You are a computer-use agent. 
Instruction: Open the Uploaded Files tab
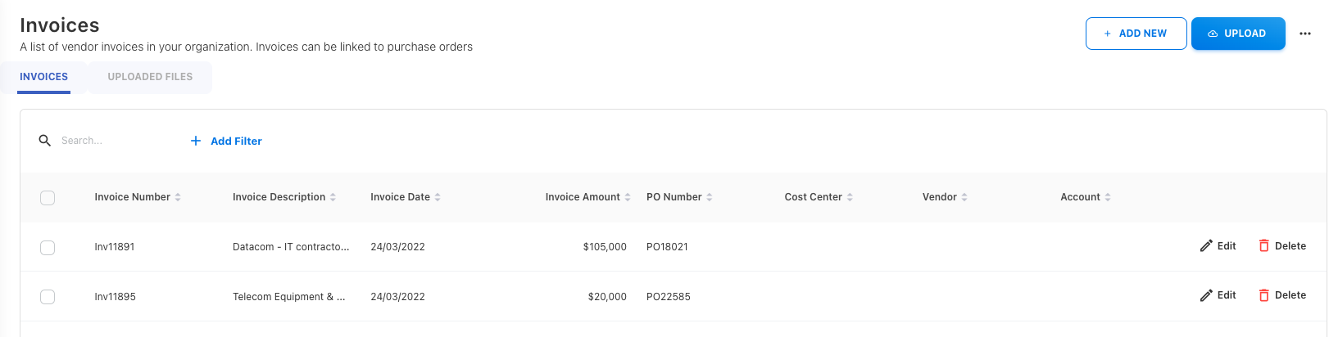[x=150, y=77]
